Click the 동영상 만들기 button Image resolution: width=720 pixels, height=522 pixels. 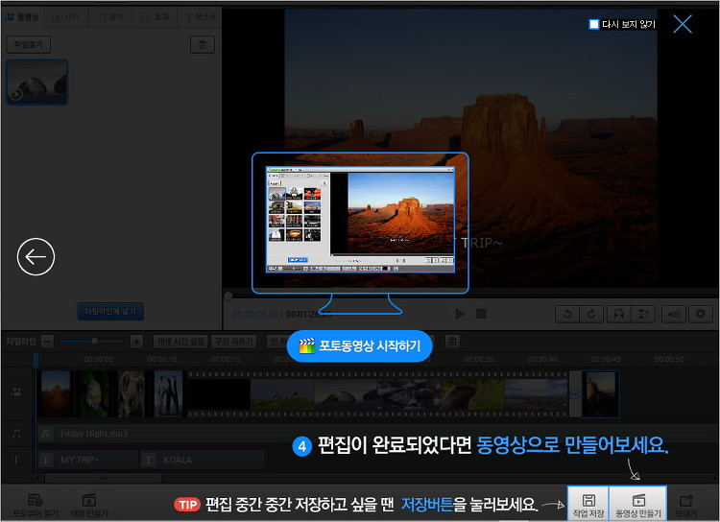pos(637,504)
